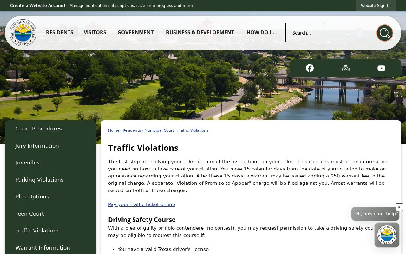The image size is (406, 254).
Task: Open Business & Development menu
Action: 200,32
